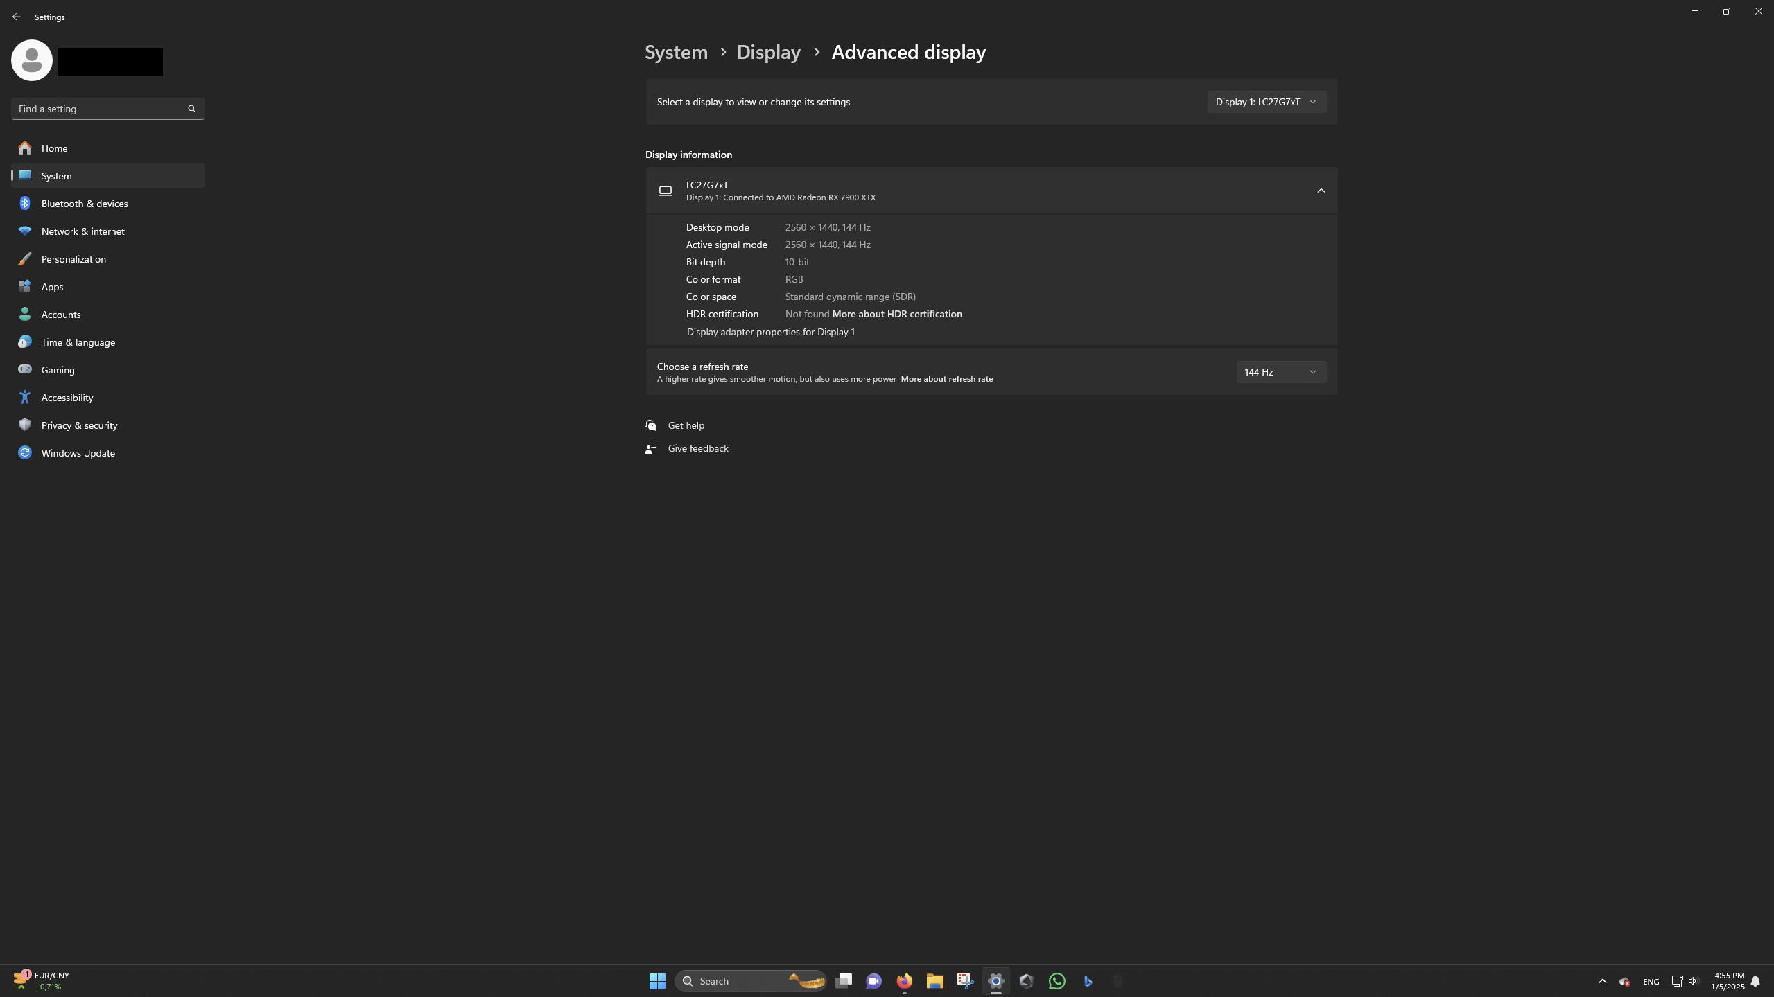
Task: Collapse the LC27G7xT display information section
Action: (1321, 191)
